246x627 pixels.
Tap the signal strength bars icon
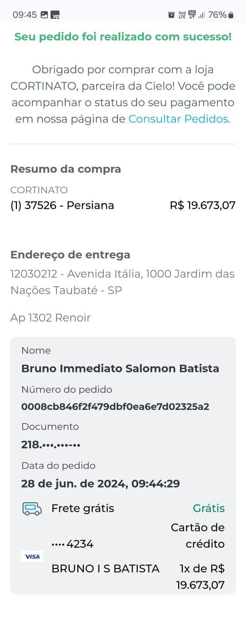[x=202, y=15]
